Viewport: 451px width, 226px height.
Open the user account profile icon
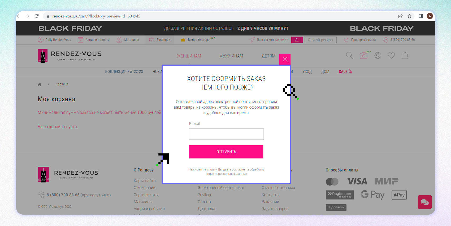tap(378, 56)
